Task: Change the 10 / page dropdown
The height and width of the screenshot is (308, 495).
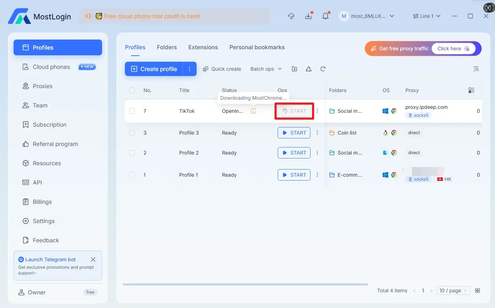Action: coord(453,290)
